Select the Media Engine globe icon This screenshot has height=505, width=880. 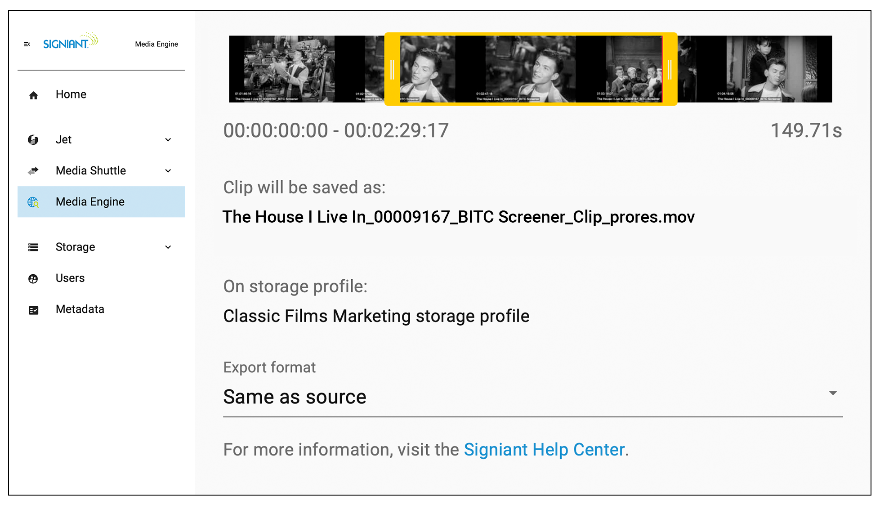point(33,202)
